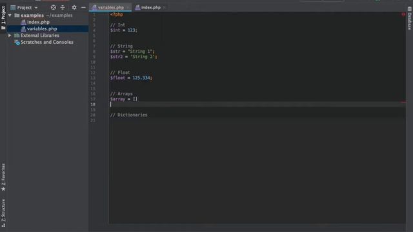Open the 2: Favorites tool window
This screenshot has height=232, width=413.
click(3, 177)
